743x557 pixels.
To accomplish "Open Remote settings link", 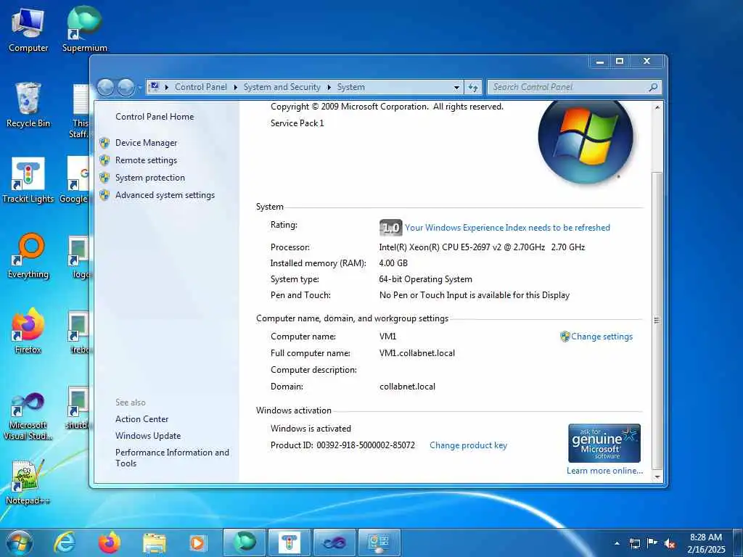I will (146, 160).
